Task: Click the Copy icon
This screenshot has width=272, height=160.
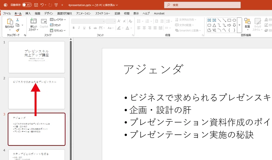Action: coord(18,25)
